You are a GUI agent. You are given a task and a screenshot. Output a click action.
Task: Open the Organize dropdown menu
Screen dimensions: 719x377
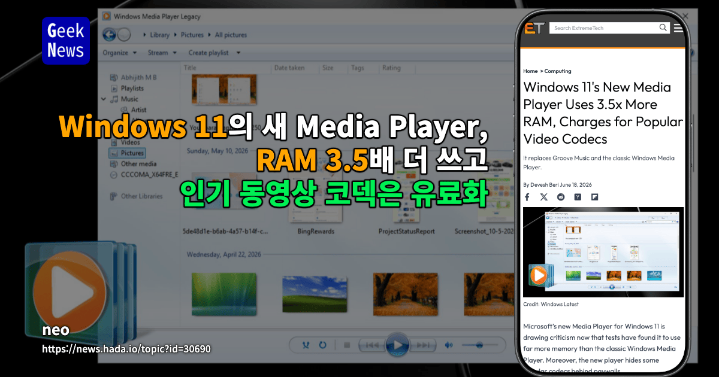click(120, 53)
